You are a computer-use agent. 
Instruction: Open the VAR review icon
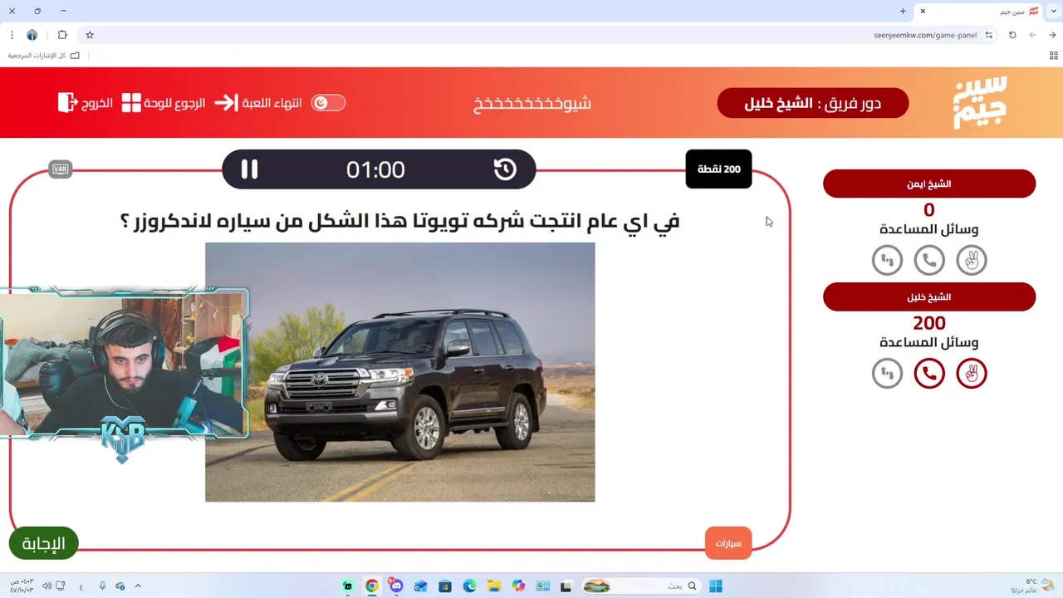pos(60,169)
